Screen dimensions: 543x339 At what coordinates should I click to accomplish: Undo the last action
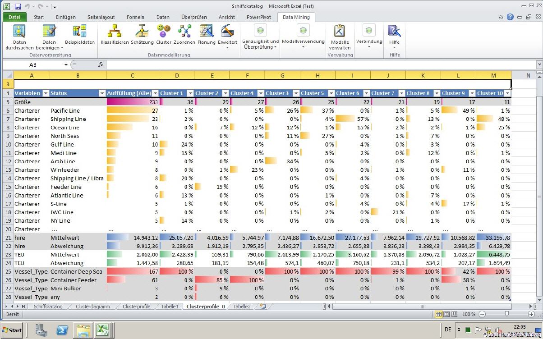28,7
